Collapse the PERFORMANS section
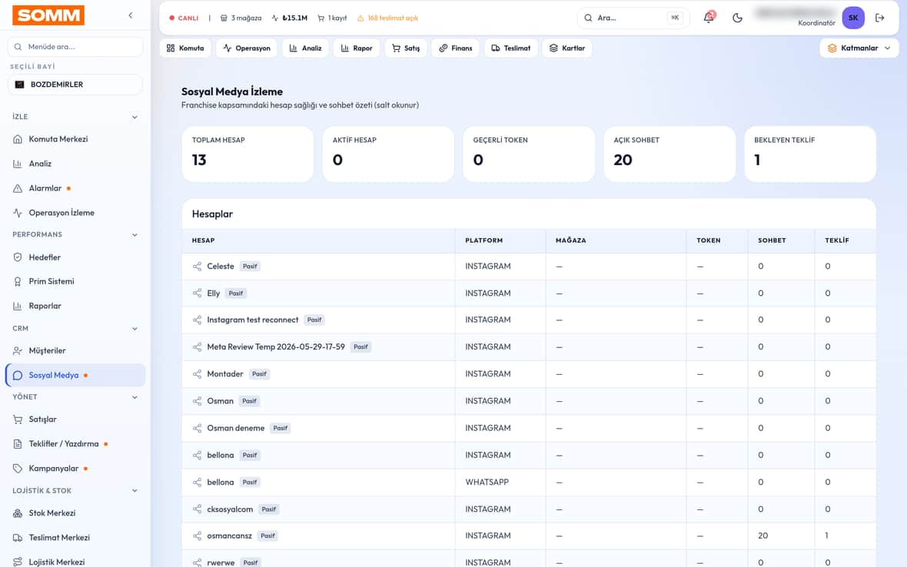This screenshot has width=907, height=567. tap(135, 234)
